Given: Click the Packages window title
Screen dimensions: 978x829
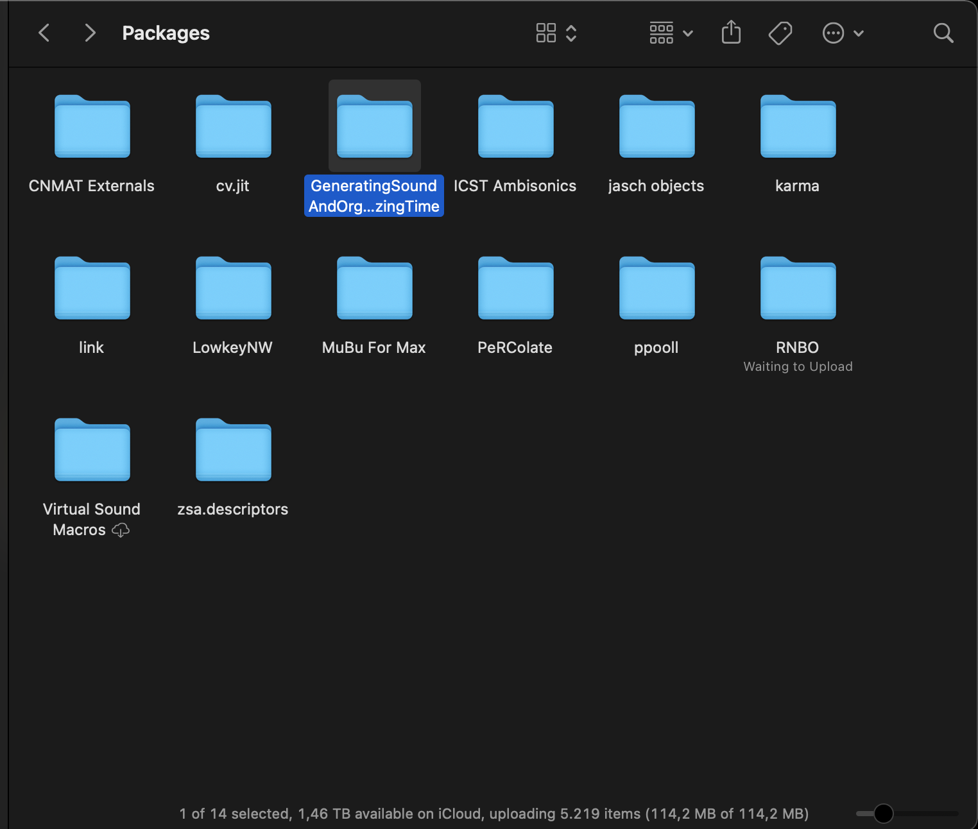Looking at the screenshot, I should tap(166, 33).
